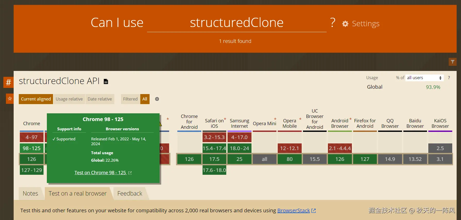Click Opera Mini 'all' cell
This screenshot has height=220, width=461.
tap(265, 159)
